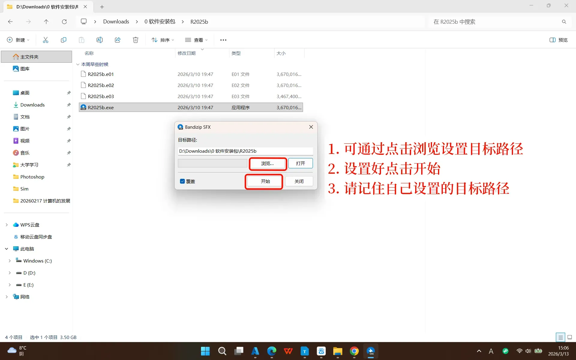Click the Delete trash icon in toolbar
Viewport: 576px width, 360px height.
pos(136,40)
